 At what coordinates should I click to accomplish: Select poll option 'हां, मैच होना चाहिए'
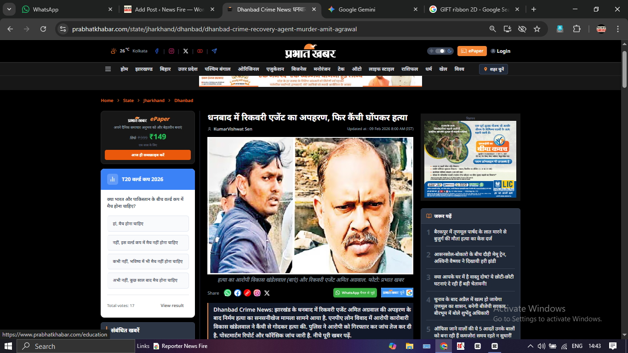(x=148, y=224)
